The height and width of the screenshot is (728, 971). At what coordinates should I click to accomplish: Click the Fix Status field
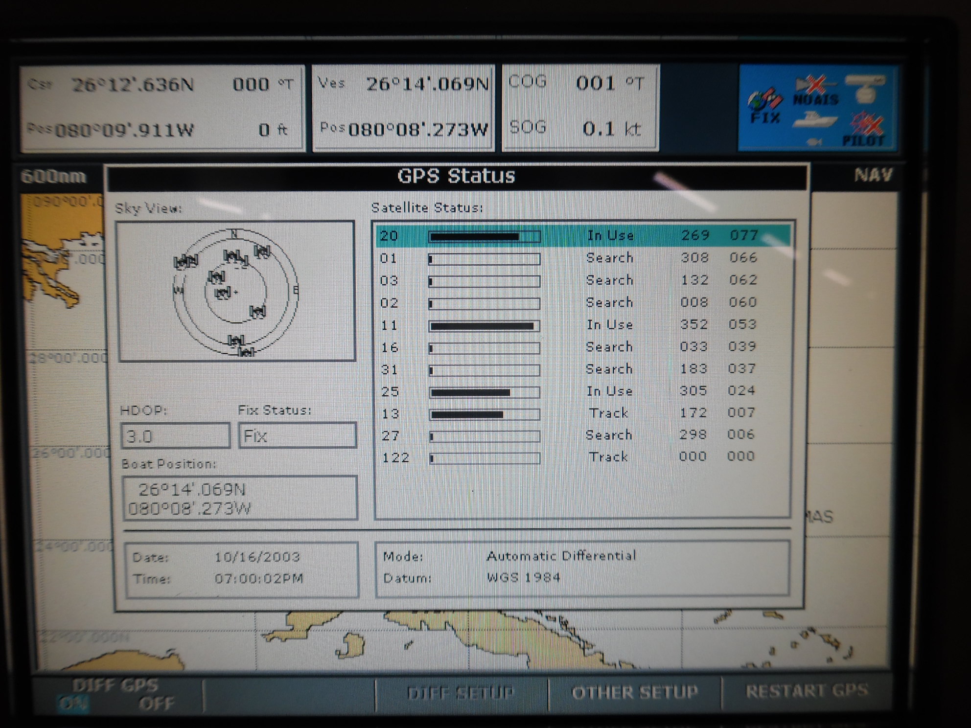[x=297, y=435]
